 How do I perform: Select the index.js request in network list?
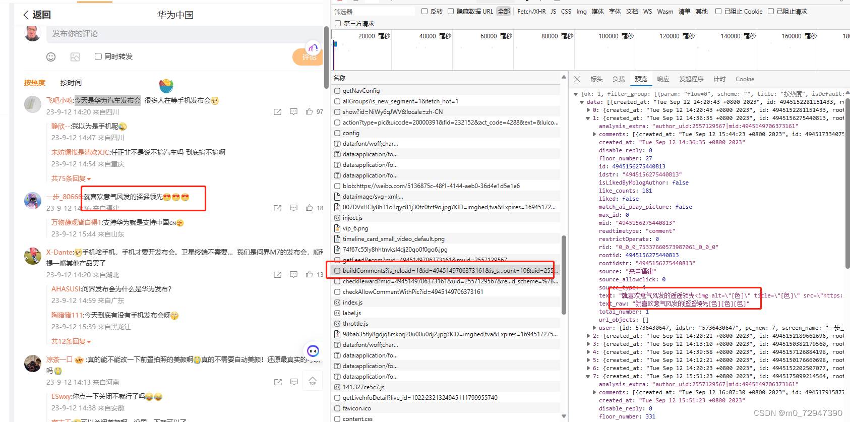[x=352, y=303]
